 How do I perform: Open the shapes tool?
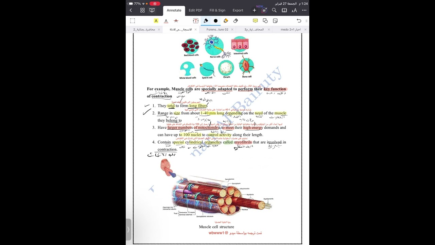pos(265,21)
